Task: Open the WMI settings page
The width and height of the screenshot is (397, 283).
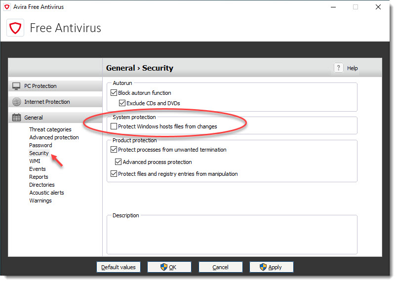Action: pyautogui.click(x=35, y=161)
